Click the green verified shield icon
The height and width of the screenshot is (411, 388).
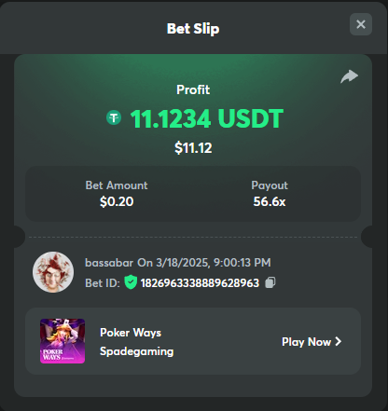pos(131,282)
